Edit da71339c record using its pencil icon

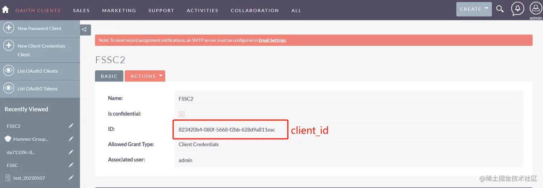tap(71, 152)
